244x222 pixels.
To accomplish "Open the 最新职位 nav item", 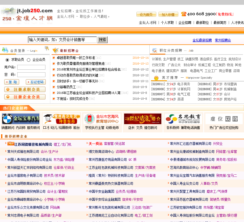I will tap(202, 23).
